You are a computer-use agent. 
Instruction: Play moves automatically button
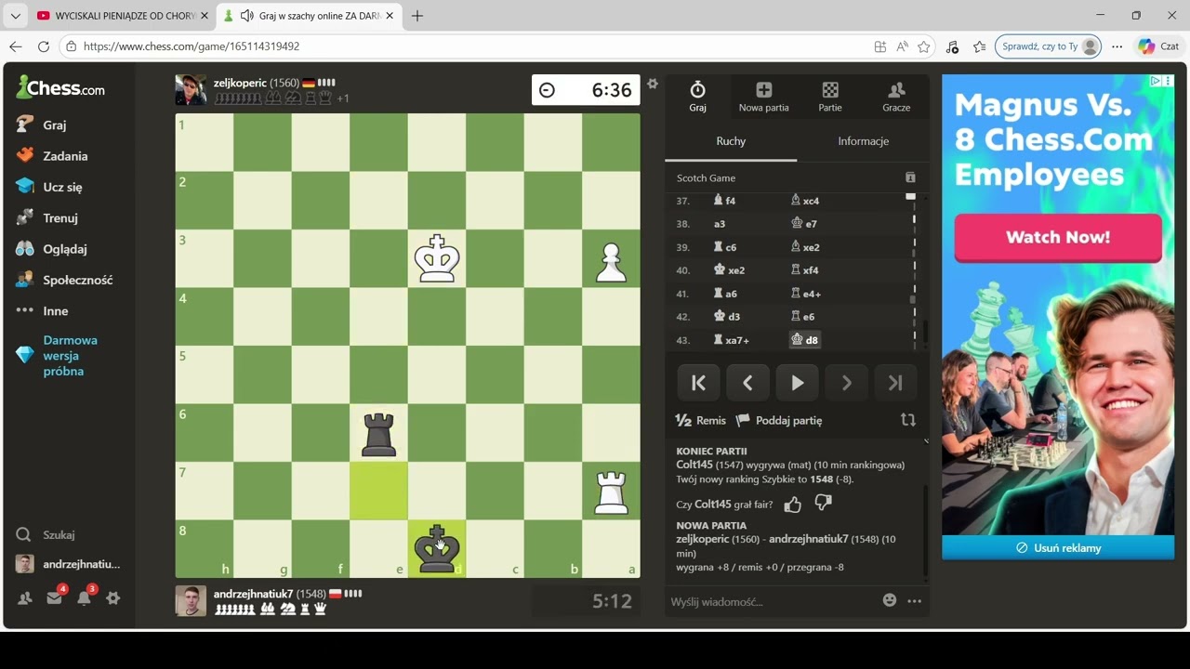pos(797,383)
